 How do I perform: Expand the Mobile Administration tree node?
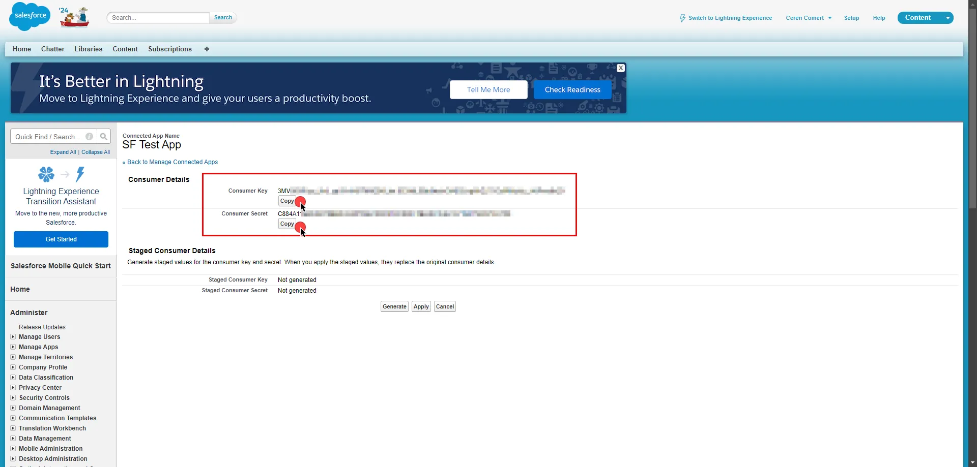pos(13,449)
